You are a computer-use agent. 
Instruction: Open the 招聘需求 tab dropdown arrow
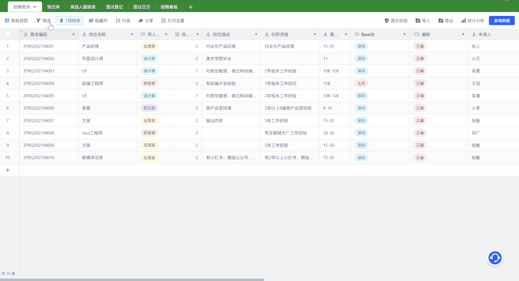click(35, 7)
